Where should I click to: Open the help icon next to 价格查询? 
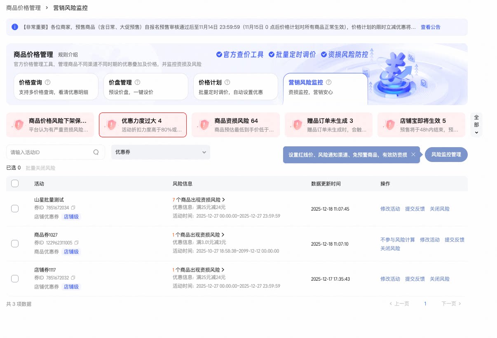click(49, 82)
